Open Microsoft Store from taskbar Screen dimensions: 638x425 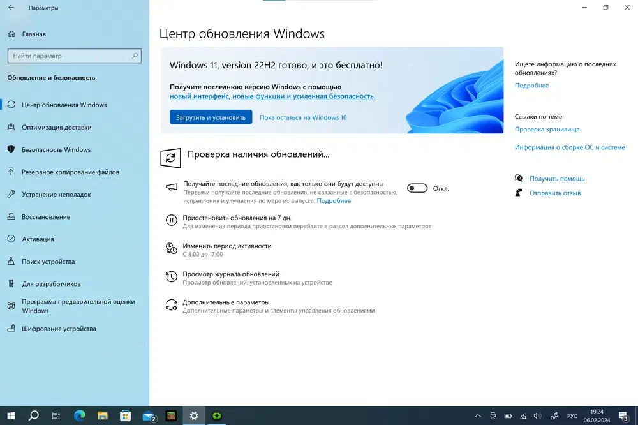pyautogui.click(x=125, y=415)
